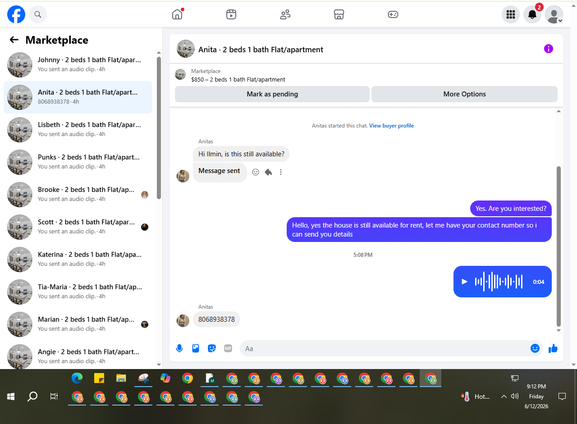Choose a sticker with the sticker icon
Viewport: 577px width, 424px height.
212,348
